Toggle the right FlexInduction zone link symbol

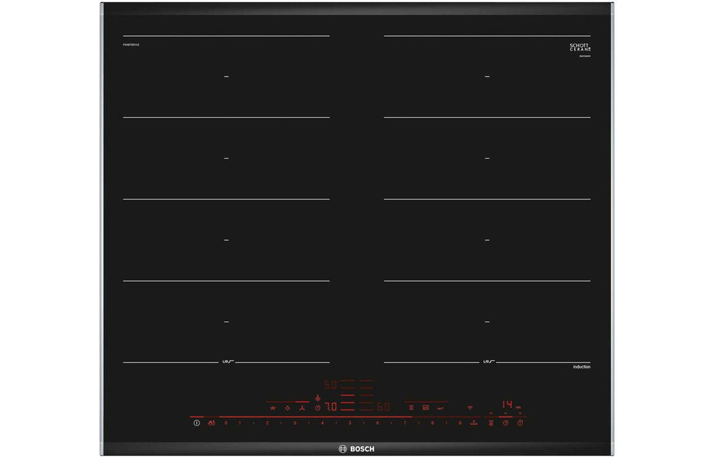pyautogui.click(x=488, y=362)
